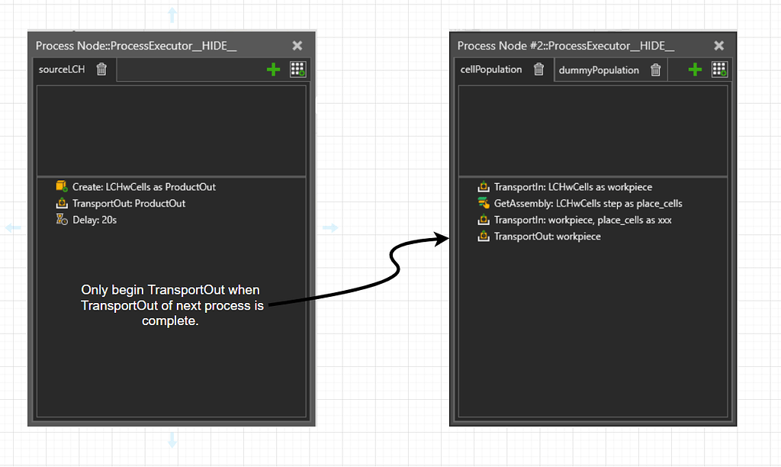Click the GetAssembly hand icon
781x467 pixels.
coord(483,203)
